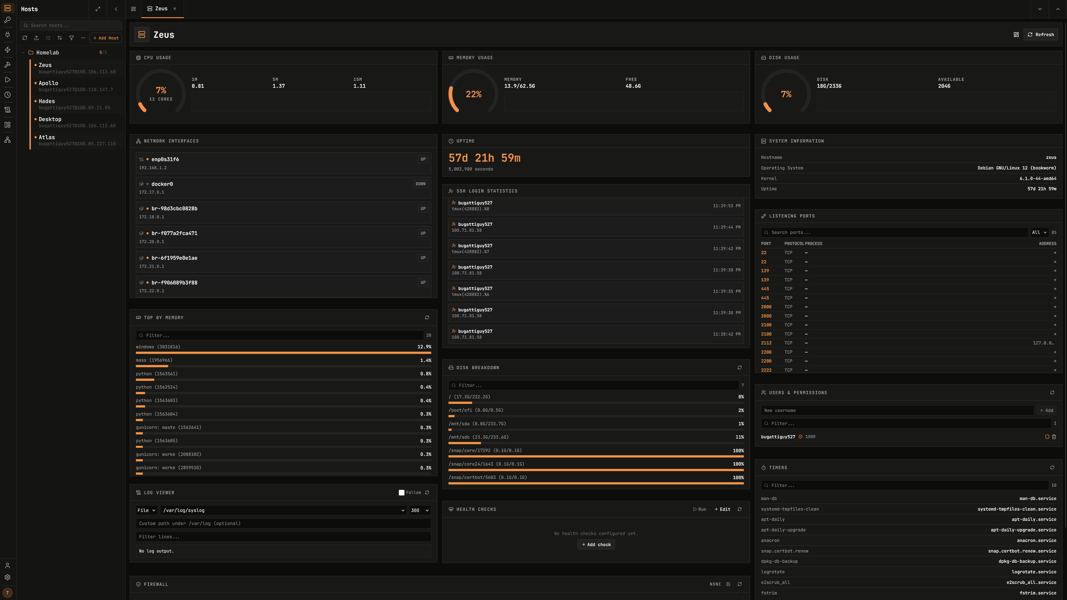Focus the Filter lines field in Log Viewer

tap(283, 537)
